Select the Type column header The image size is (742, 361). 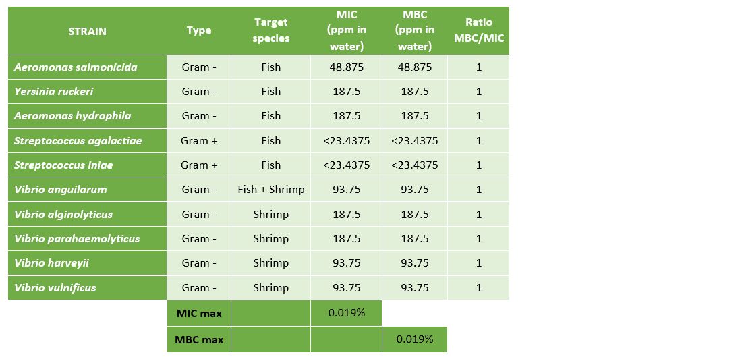pyautogui.click(x=199, y=30)
